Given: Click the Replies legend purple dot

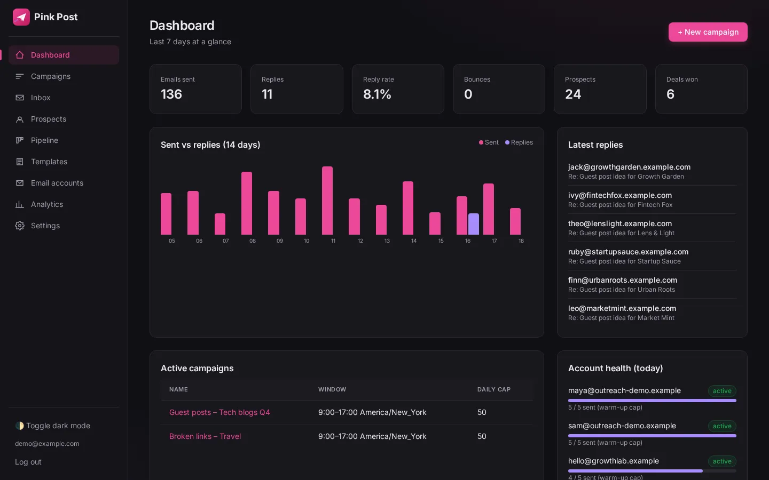Looking at the screenshot, I should click(507, 142).
